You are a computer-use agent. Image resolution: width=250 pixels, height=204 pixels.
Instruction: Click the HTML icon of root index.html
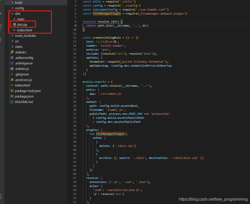coord(12,85)
